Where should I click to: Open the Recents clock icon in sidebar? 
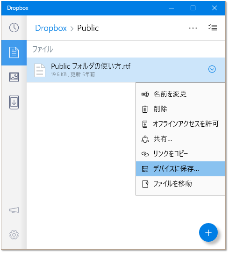click(x=14, y=28)
